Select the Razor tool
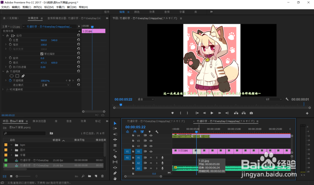Screen dimensions: 314x185 tap(115, 157)
